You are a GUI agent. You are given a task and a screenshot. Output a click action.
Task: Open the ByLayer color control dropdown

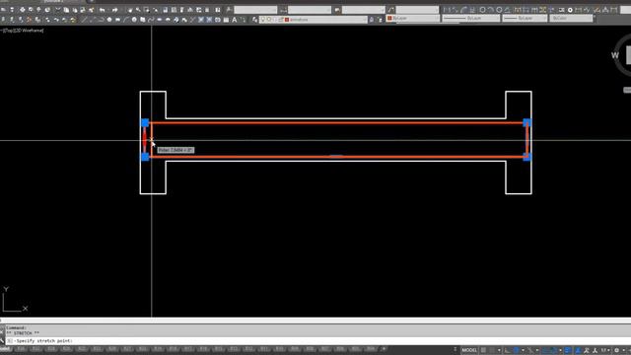[412, 18]
